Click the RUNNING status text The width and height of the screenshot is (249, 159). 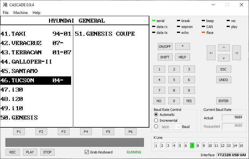[134, 152]
